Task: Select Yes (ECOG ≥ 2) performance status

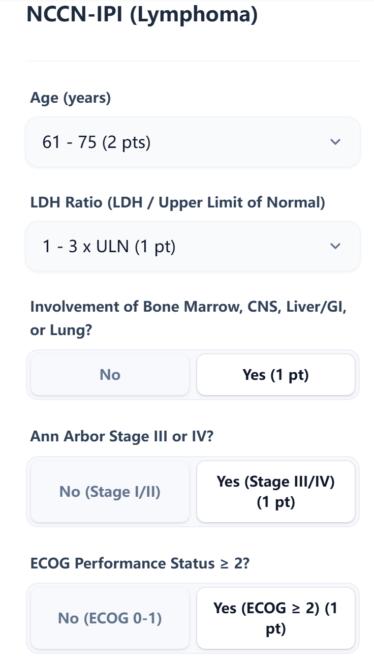Action: tap(276, 618)
